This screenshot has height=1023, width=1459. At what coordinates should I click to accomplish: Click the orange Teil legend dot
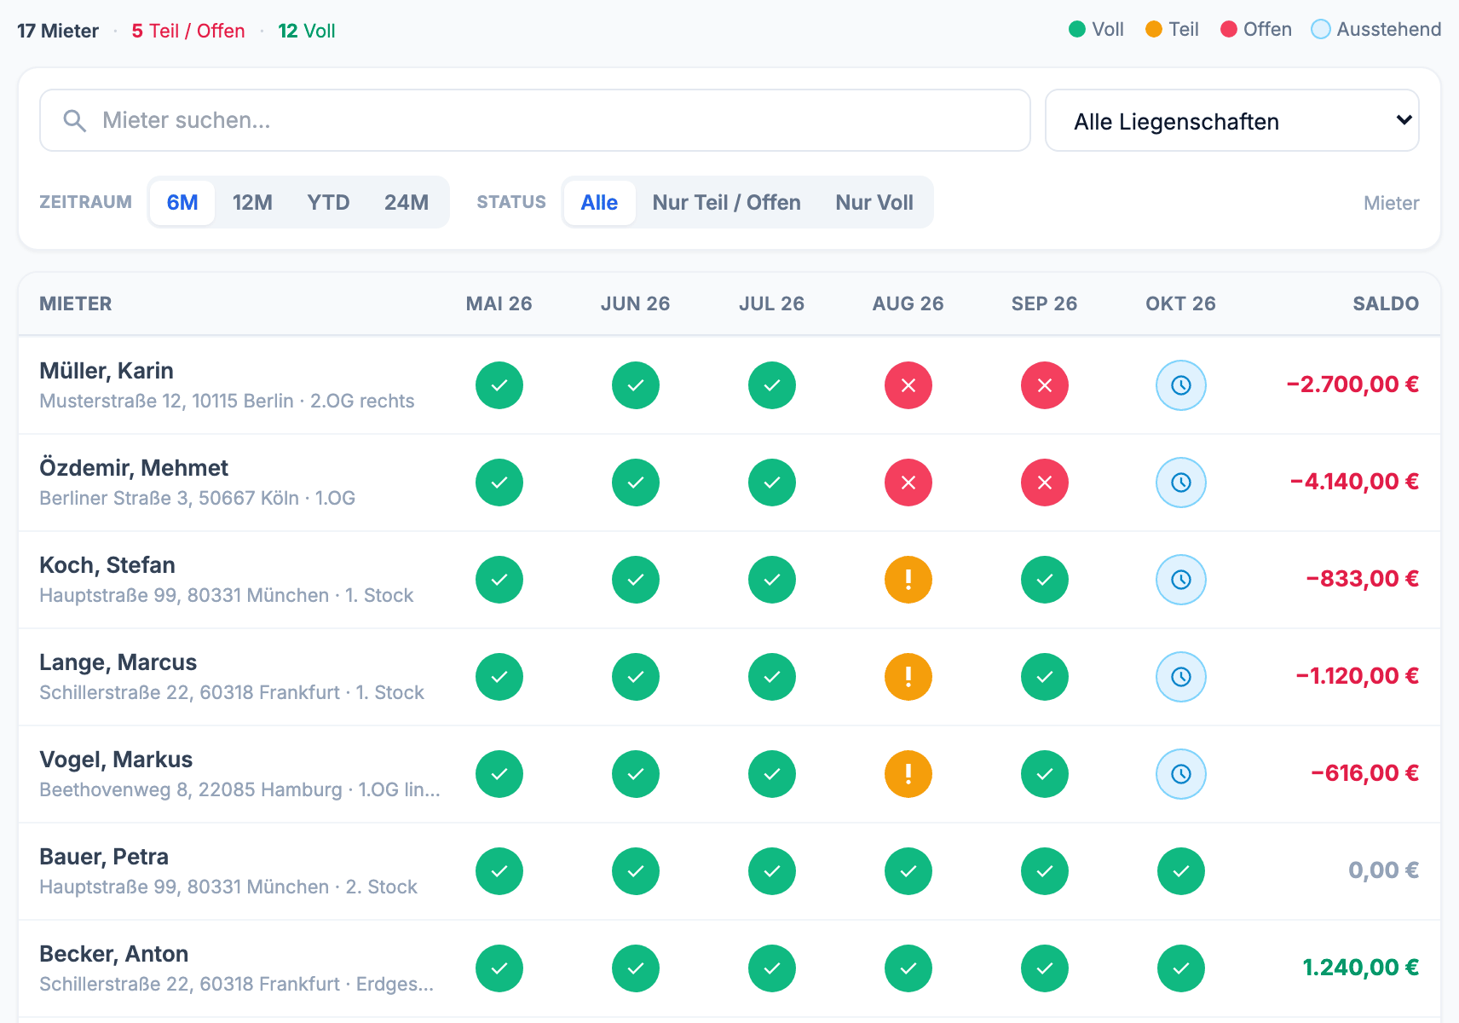click(x=1154, y=30)
